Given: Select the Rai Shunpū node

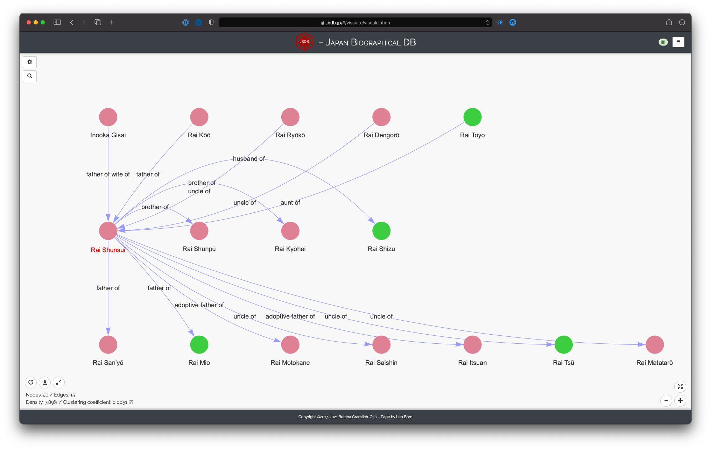Looking at the screenshot, I should [199, 231].
